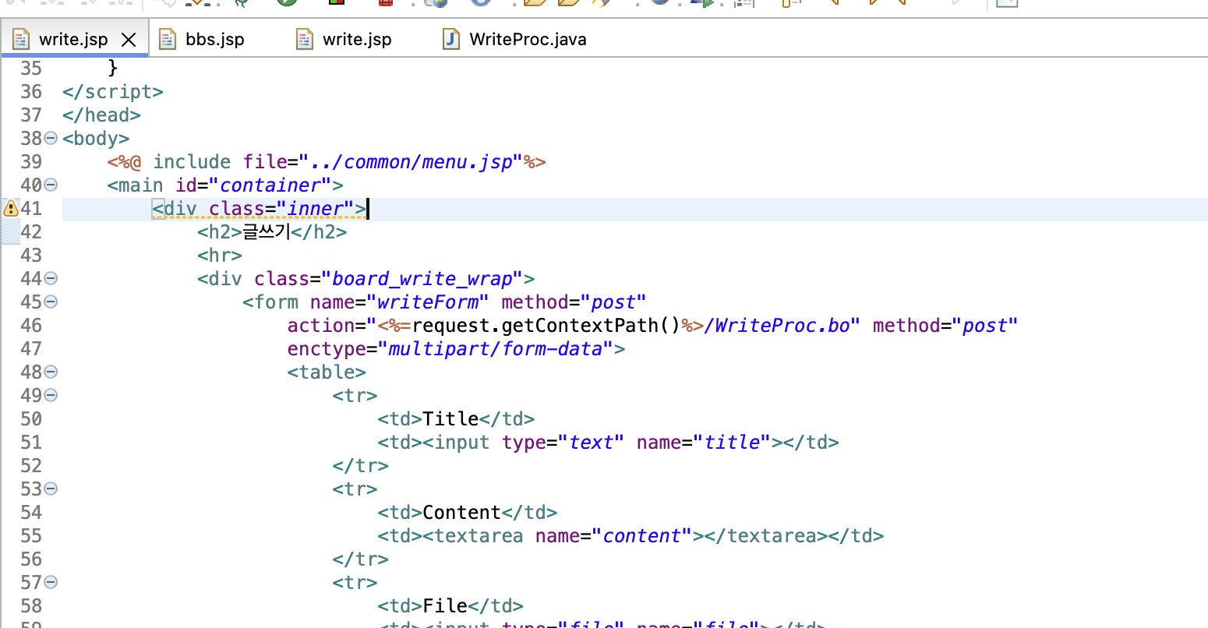This screenshot has height=628, width=1208.
Task: Close the active write.jsp editor tab
Action: click(129, 40)
